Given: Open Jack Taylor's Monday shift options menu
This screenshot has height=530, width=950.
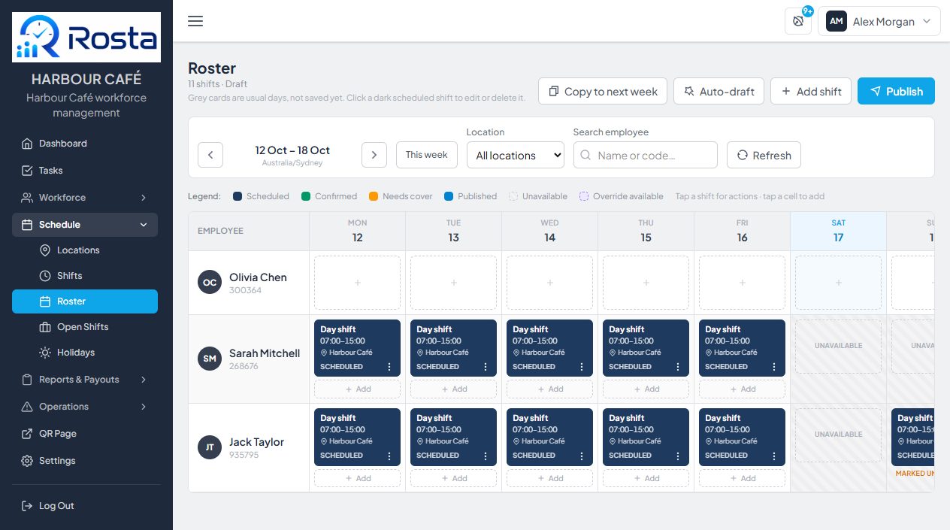Looking at the screenshot, I should (389, 456).
